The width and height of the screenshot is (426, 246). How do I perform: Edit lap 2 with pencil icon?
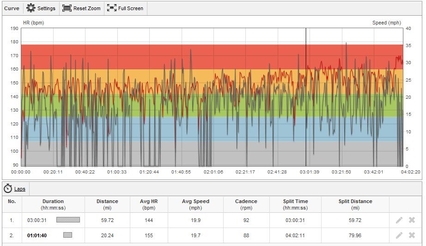399,235
